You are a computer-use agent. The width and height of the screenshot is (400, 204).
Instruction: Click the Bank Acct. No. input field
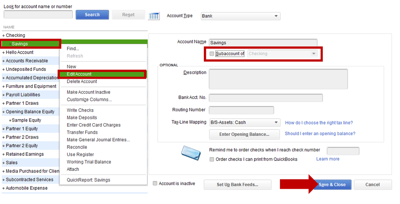[265, 98]
